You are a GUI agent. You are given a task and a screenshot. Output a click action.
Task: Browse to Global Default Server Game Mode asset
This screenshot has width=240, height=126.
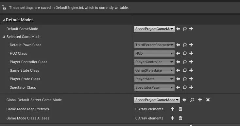[x=192, y=100]
